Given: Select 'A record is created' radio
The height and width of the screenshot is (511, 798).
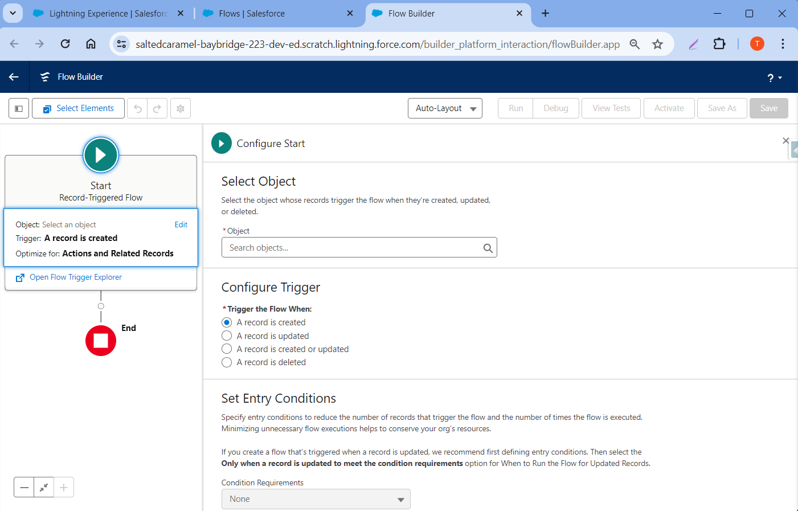Looking at the screenshot, I should (227, 322).
